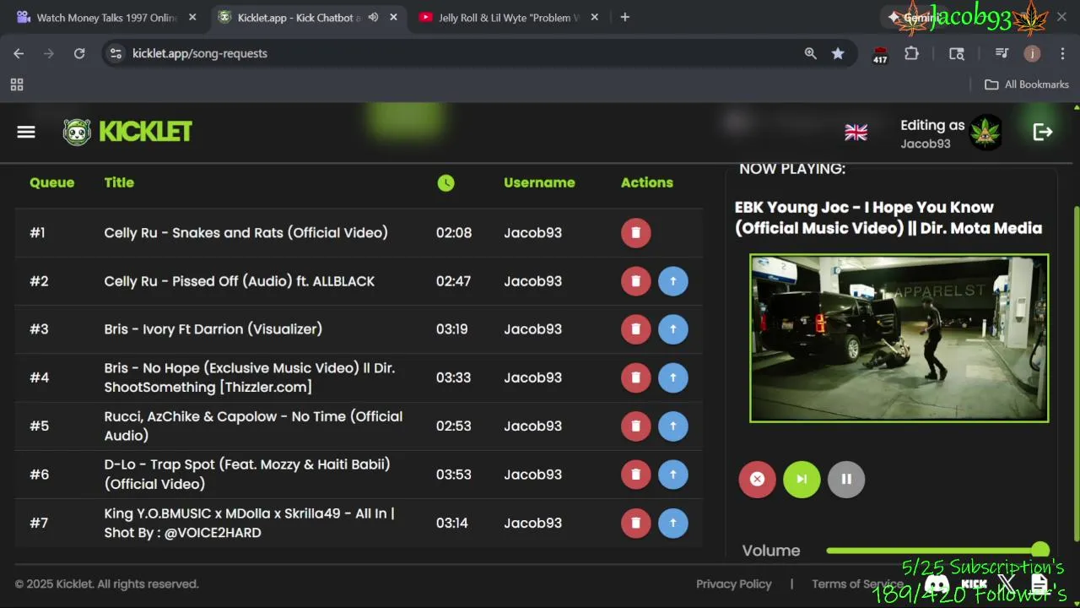This screenshot has width=1080, height=608.
Task: Click the logout arrow icon
Action: (1043, 132)
